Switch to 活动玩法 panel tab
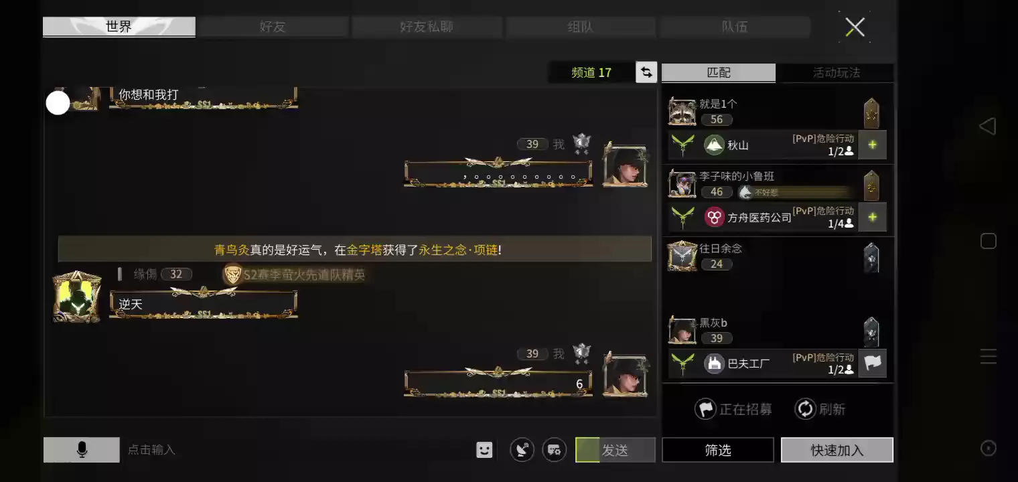The height and width of the screenshot is (482, 1018). (x=836, y=72)
